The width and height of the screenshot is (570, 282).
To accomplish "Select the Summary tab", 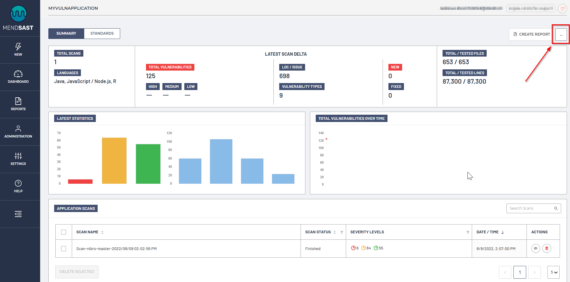I will (66, 33).
